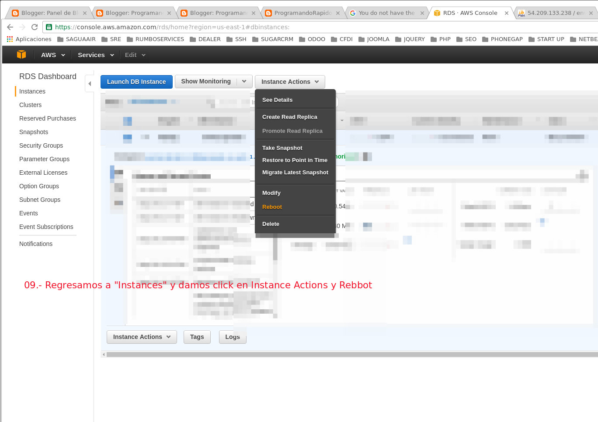The width and height of the screenshot is (598, 422).
Task: Open the JOOMLA bookmarks folder
Action: pyautogui.click(x=374, y=39)
